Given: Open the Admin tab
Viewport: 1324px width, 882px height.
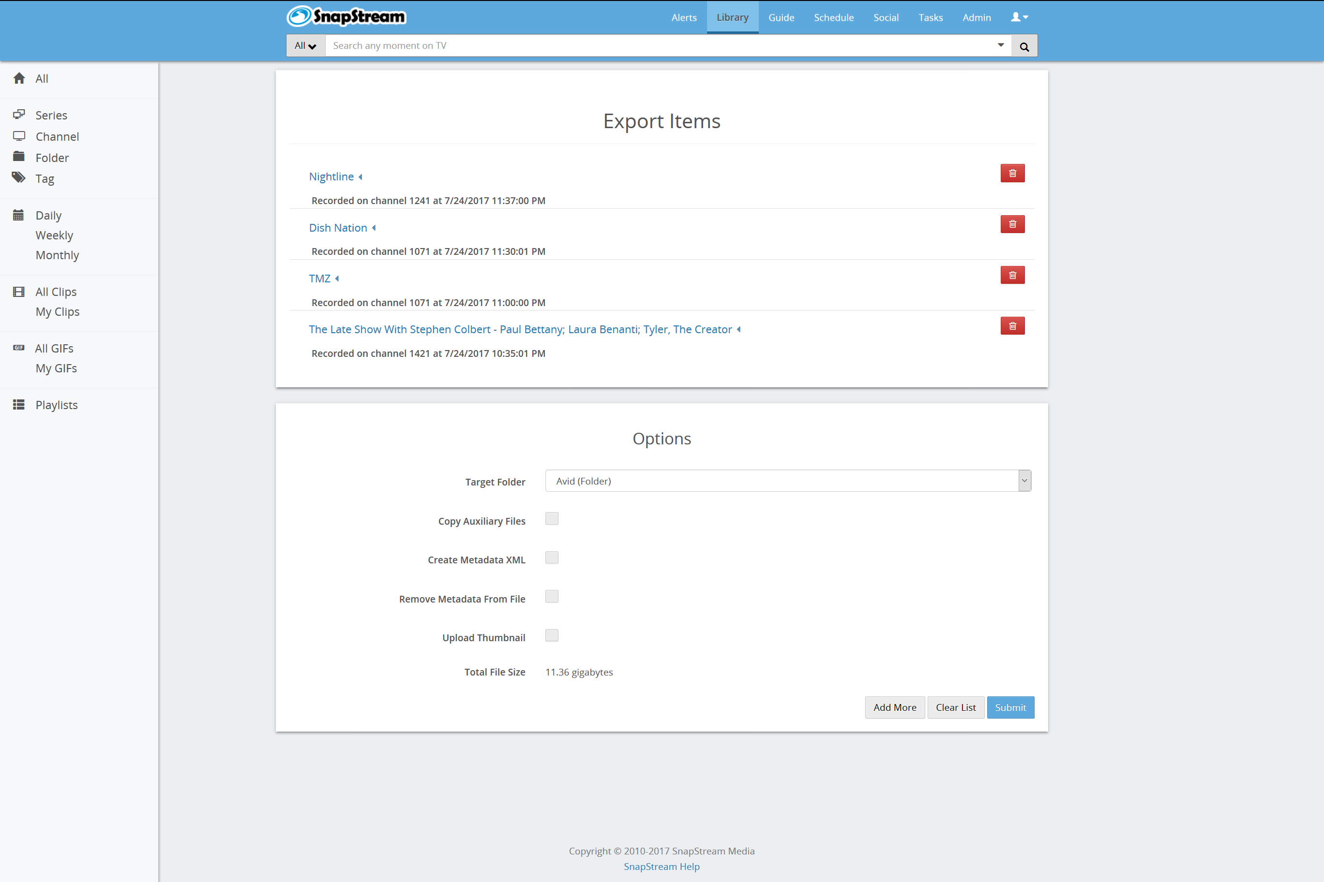Looking at the screenshot, I should (x=977, y=17).
